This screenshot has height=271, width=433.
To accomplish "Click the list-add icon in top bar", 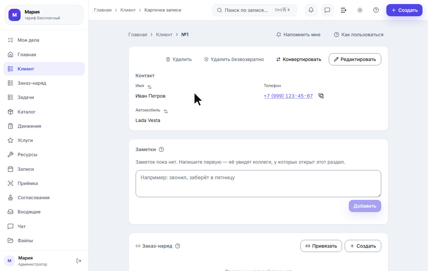I will pyautogui.click(x=343, y=10).
